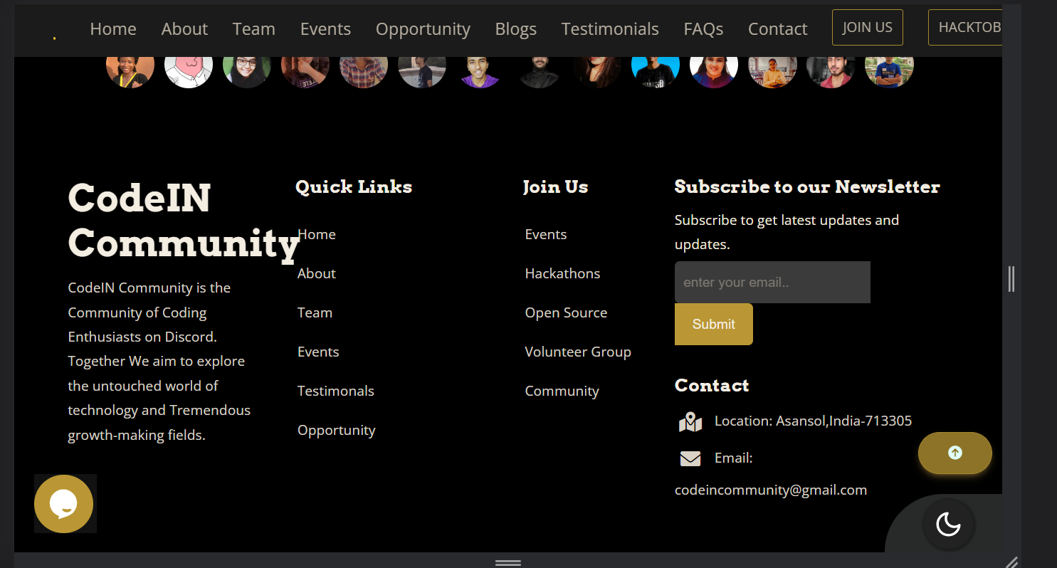Click the email envelope icon
The image size is (1057, 568).
click(x=690, y=458)
